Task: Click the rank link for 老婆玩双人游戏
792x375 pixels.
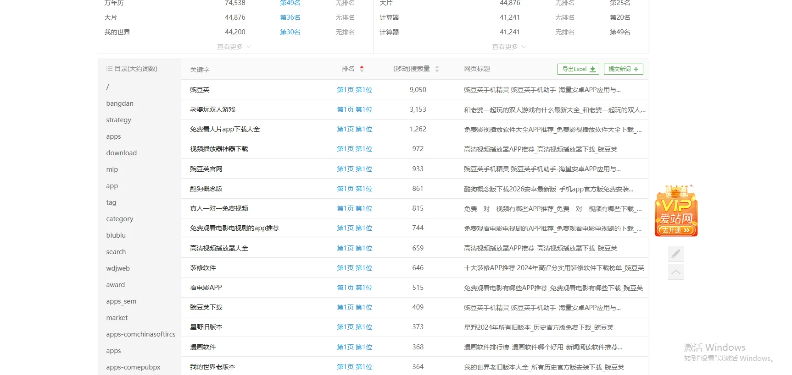Action: pyautogui.click(x=355, y=109)
